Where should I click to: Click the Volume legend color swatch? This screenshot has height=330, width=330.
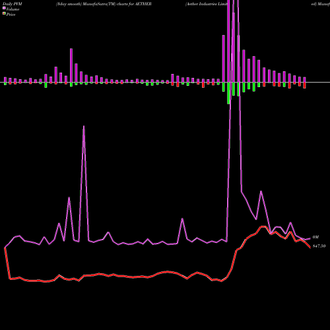(x=4, y=8)
